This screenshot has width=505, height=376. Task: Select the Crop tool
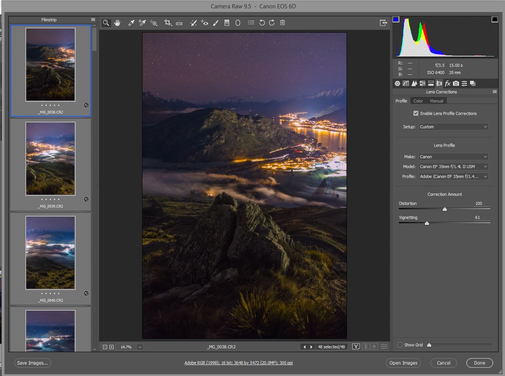(168, 23)
